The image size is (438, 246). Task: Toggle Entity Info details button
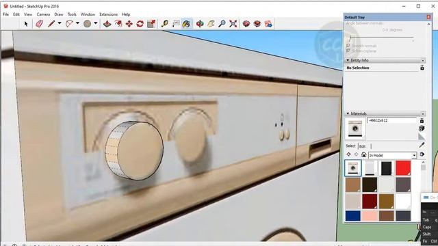(422, 68)
